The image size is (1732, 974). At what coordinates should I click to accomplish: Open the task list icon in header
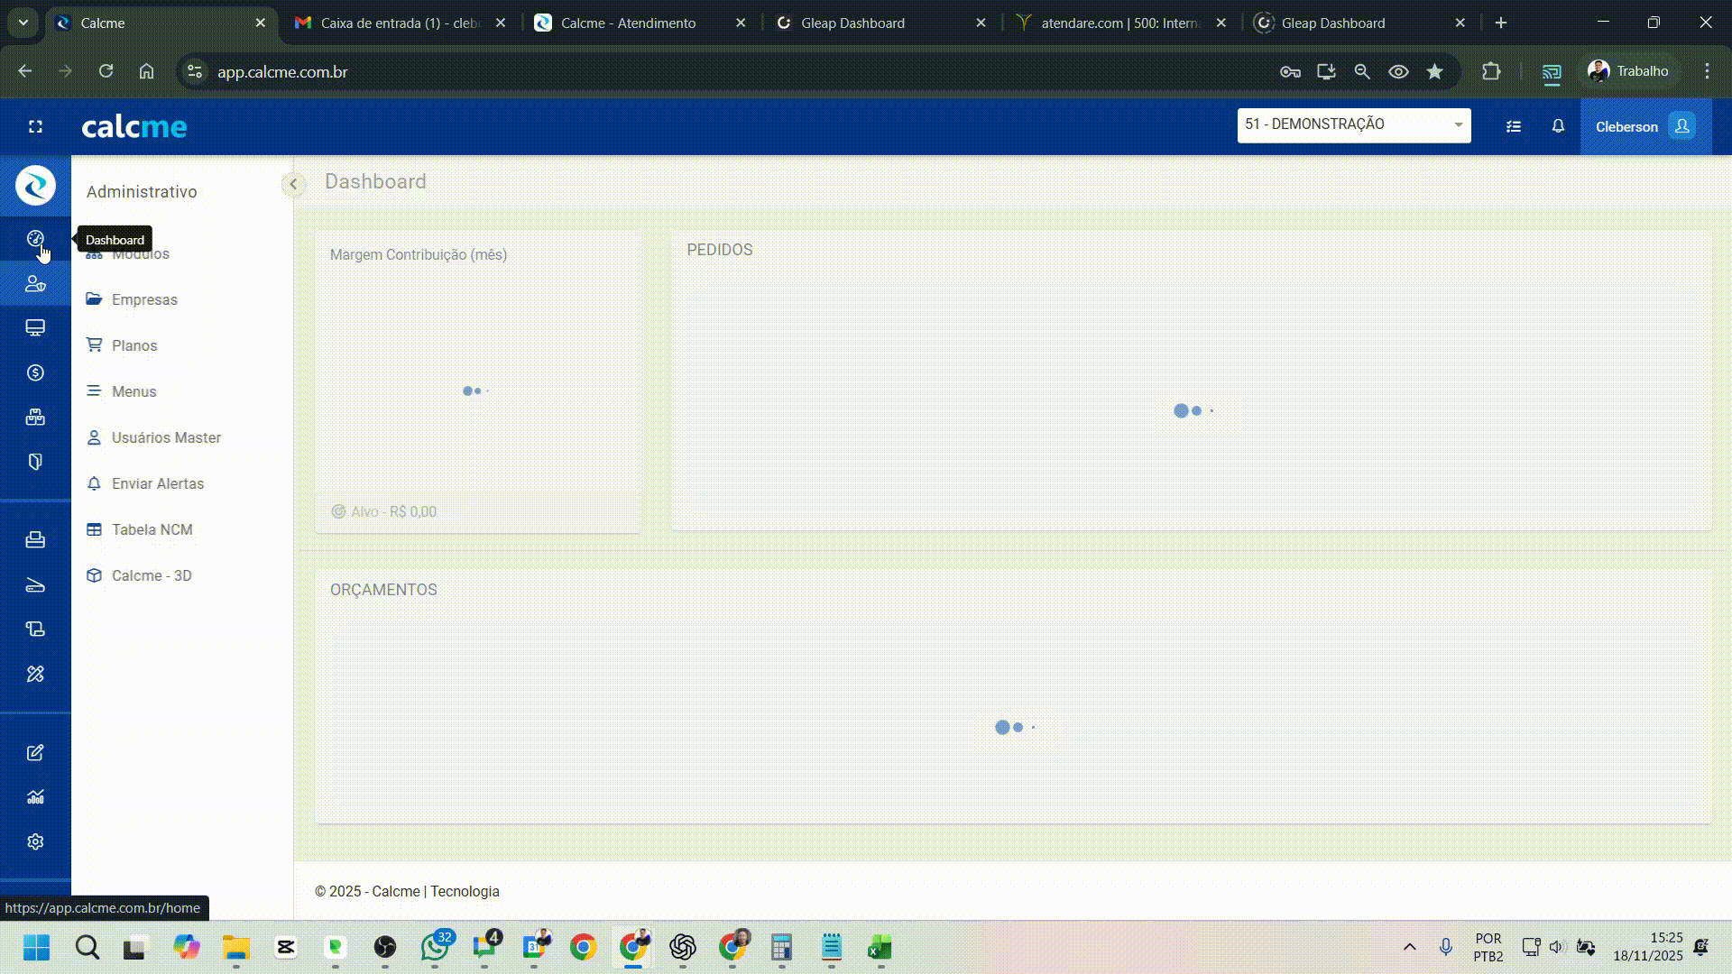coord(1514,126)
